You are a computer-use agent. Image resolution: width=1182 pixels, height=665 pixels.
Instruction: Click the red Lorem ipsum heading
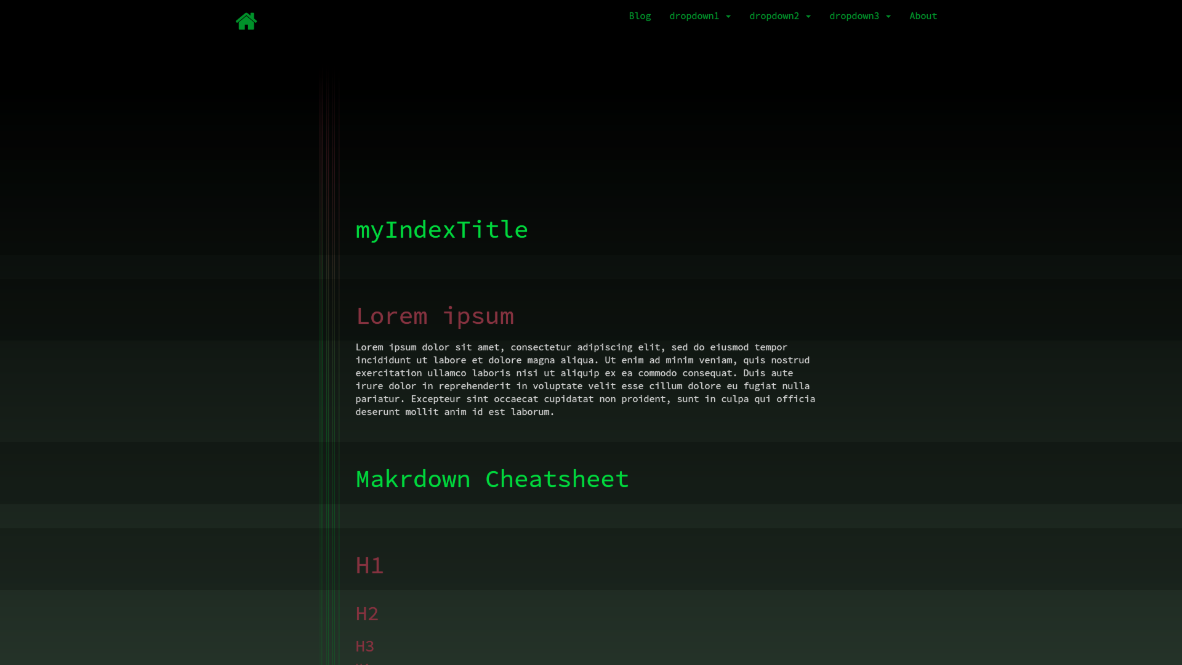[435, 316]
